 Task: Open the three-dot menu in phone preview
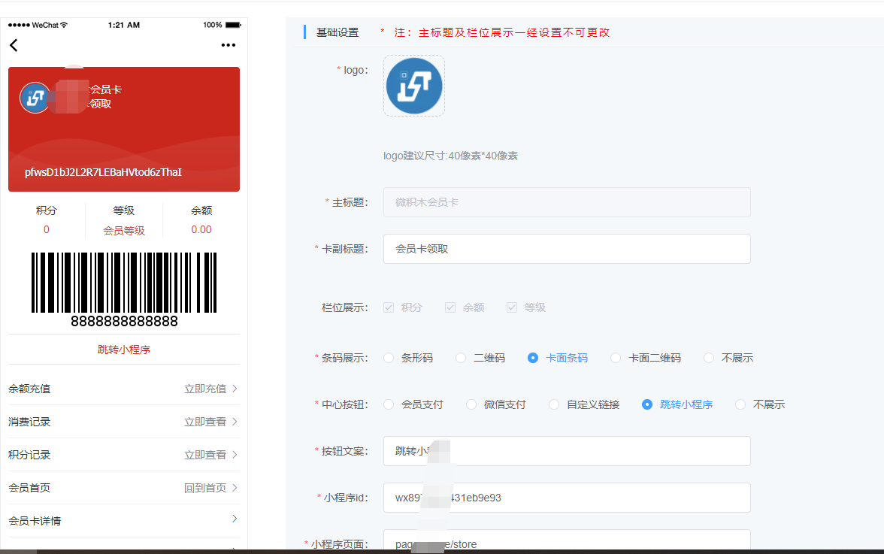(x=229, y=45)
